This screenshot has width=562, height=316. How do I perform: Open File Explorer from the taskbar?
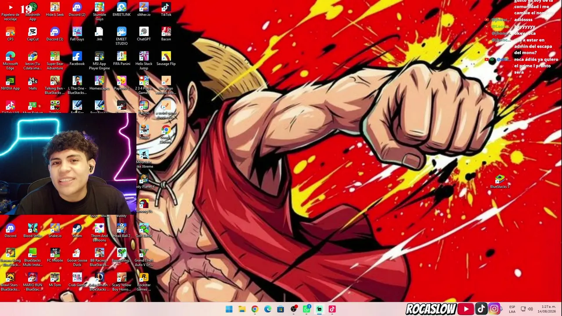click(x=241, y=309)
